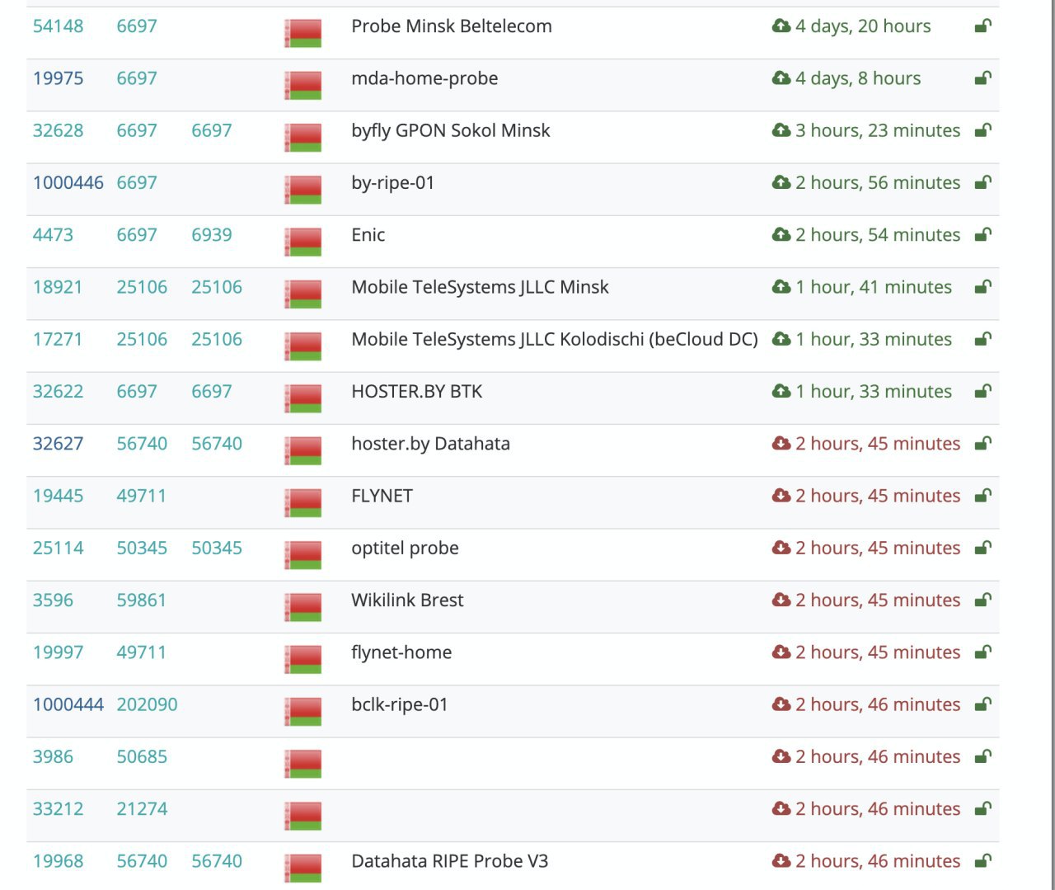Click the Belarus flag in bclk-ripe-01 row
The height and width of the screenshot is (890, 1055).
point(302,712)
